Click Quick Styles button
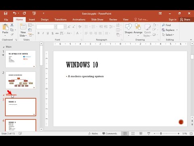Screen dimensions: 194x146 click(x=148, y=30)
